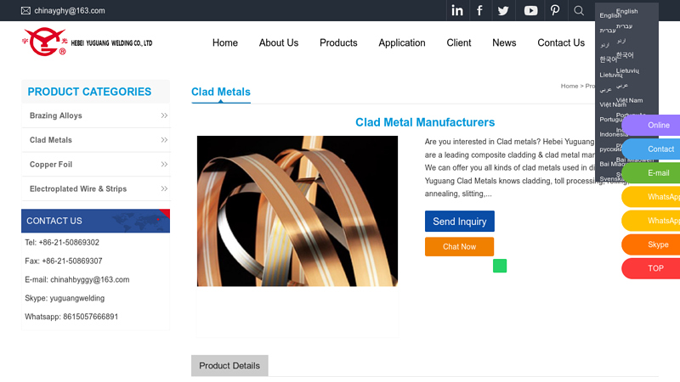
Task: Click the Clad Metal Manufacturers title
Action: pos(425,122)
